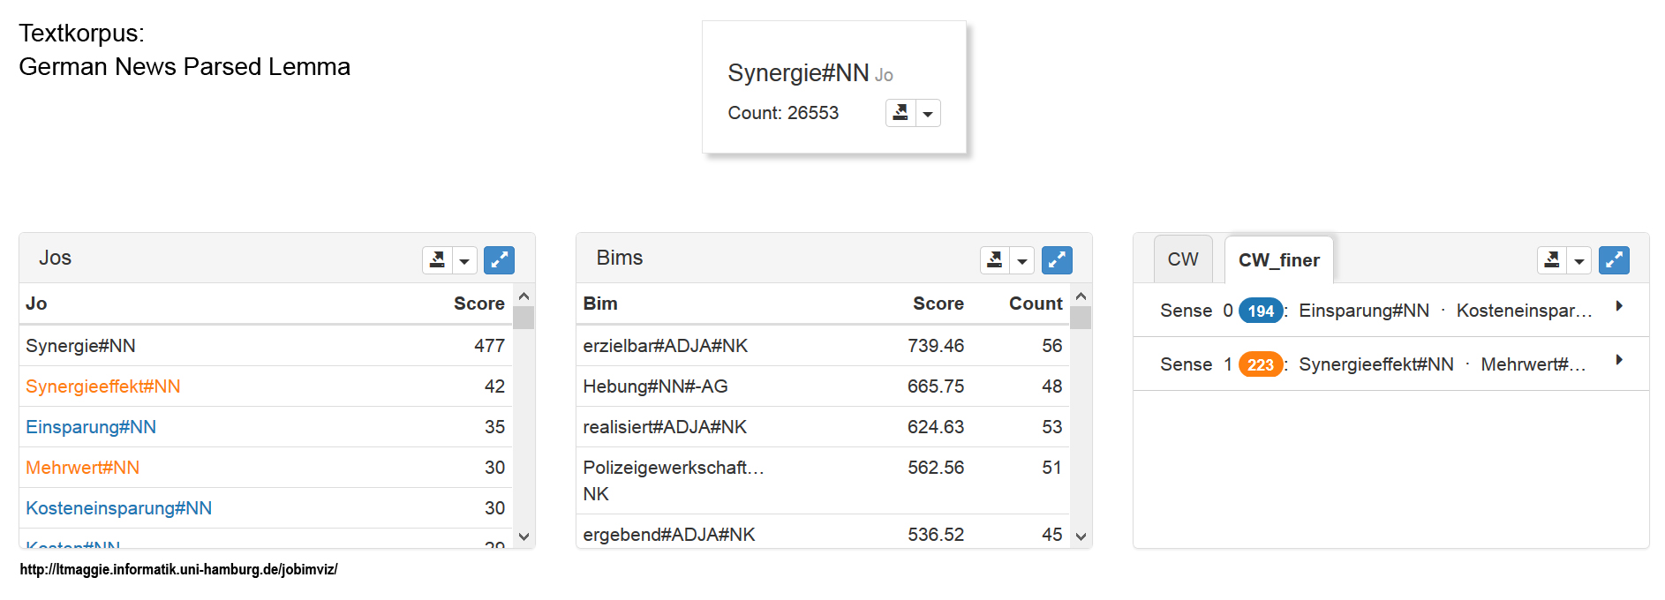Open export dropdown caret in Jos panel
1665x600 pixels.
point(464,261)
